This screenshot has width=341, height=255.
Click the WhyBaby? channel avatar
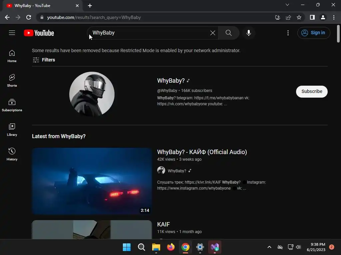tap(92, 94)
